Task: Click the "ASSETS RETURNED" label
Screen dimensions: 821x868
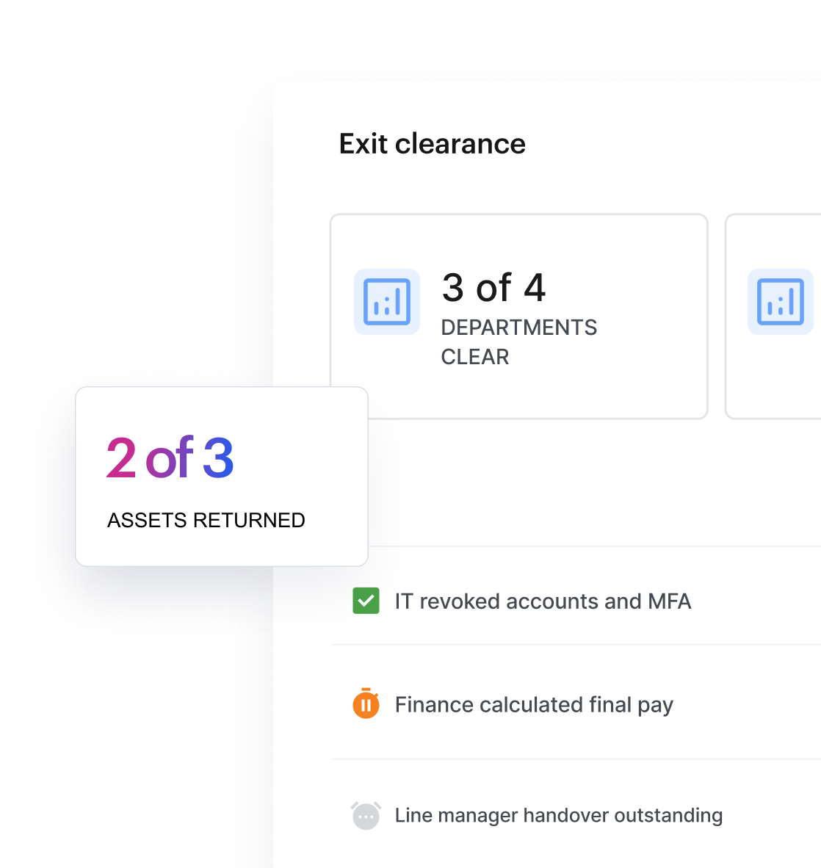Action: pyautogui.click(x=206, y=521)
